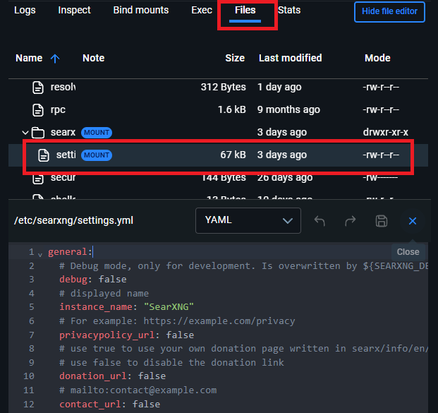Select the searx folder name
The width and height of the screenshot is (438, 413).
(63, 132)
